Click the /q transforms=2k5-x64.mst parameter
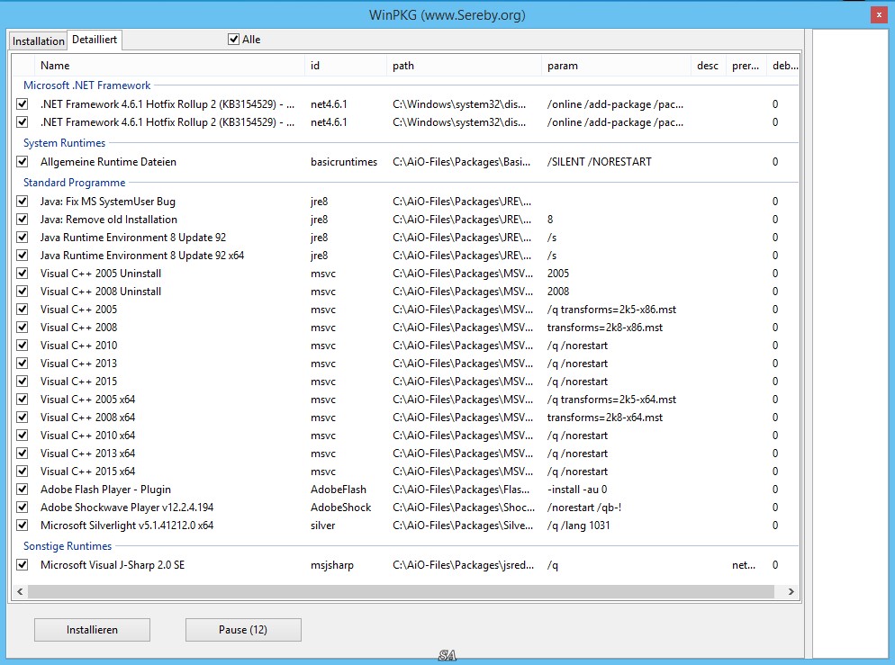895x665 pixels. pos(611,400)
